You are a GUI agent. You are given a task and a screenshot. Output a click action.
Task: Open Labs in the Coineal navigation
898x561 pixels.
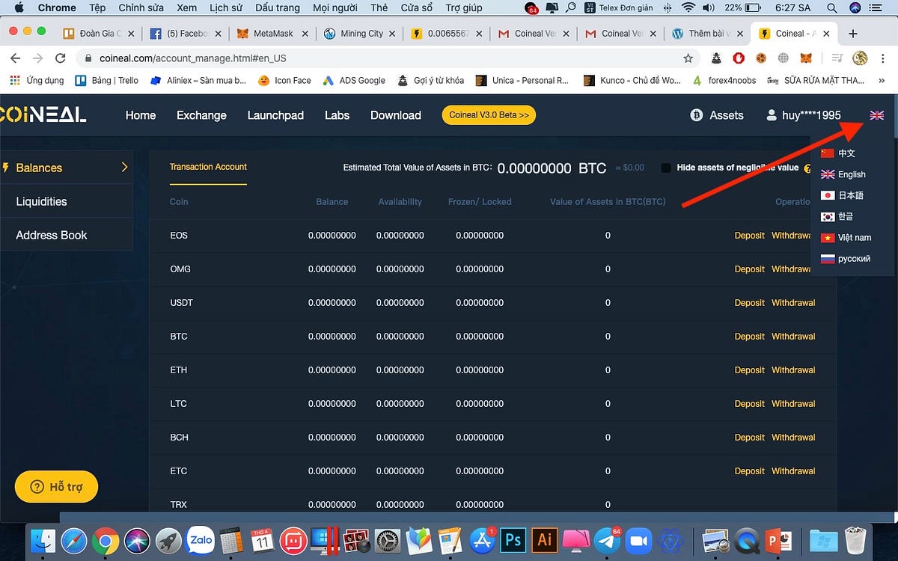(x=337, y=115)
